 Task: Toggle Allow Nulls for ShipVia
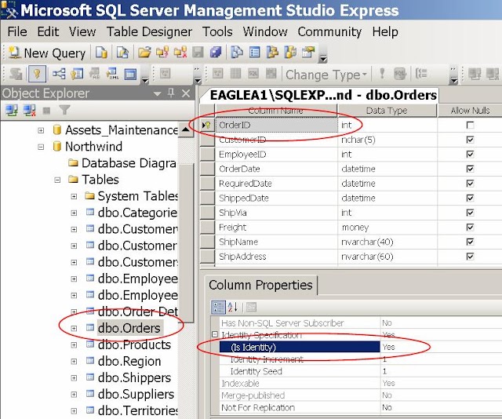point(470,213)
